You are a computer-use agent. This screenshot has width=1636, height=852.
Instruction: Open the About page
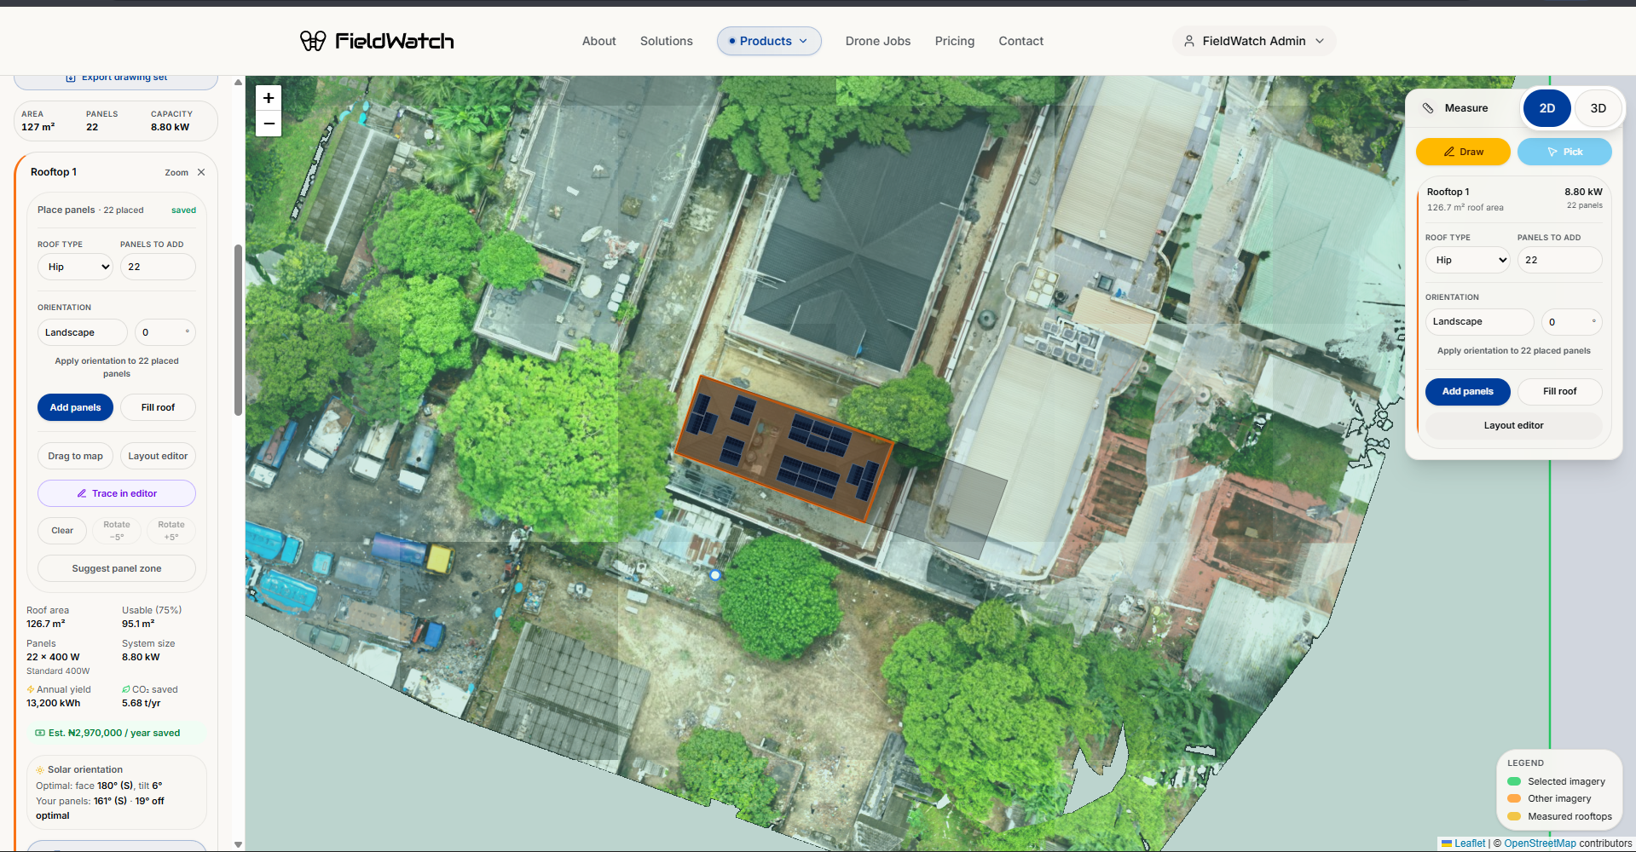coord(599,41)
